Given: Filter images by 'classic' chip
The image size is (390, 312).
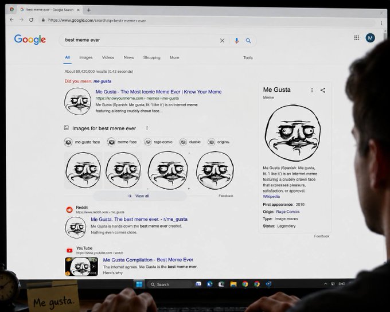Looking at the screenshot, I should (190, 142).
